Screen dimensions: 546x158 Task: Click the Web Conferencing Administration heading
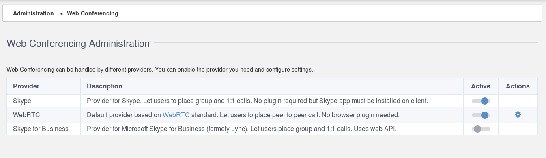(x=78, y=43)
